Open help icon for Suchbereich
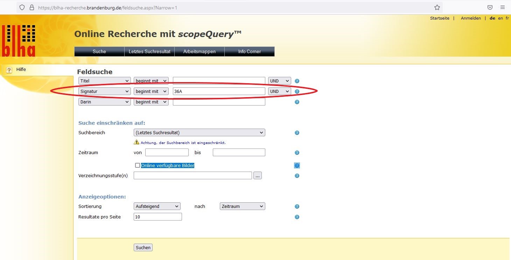Image resolution: width=511 pixels, height=260 pixels. tap(297, 133)
